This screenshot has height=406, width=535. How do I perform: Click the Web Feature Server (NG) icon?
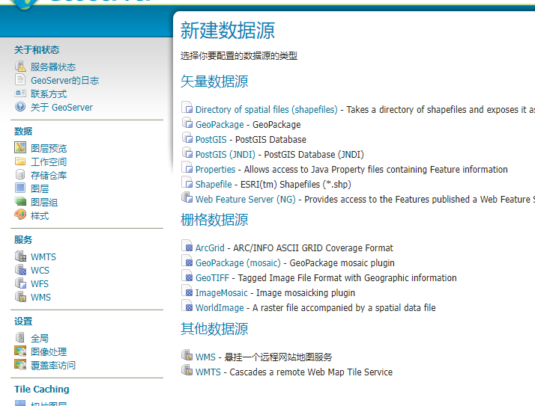point(187,197)
